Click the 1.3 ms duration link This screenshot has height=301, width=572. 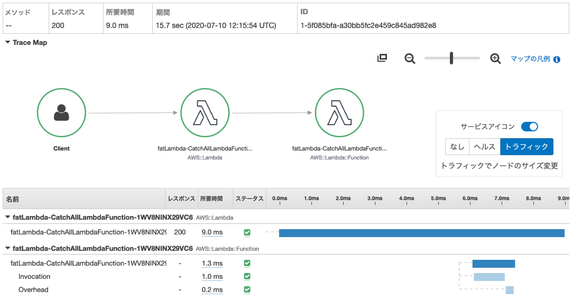pyautogui.click(x=212, y=264)
